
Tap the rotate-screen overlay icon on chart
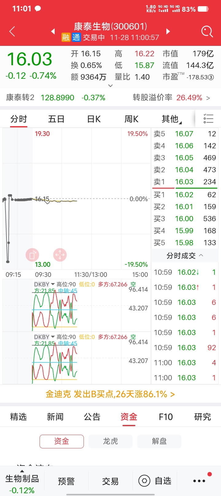(32, 255)
